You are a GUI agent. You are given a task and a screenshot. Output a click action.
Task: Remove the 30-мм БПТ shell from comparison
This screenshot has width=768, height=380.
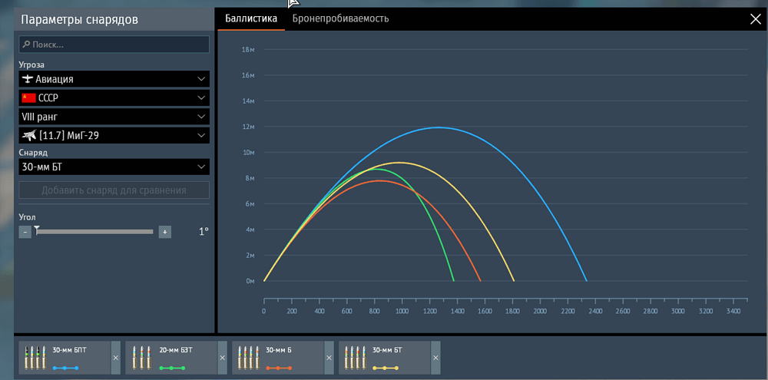tap(115, 359)
